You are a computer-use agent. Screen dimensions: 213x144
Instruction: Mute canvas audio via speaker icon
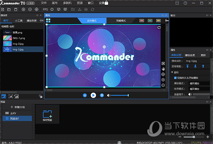pyautogui.click(x=109, y=95)
